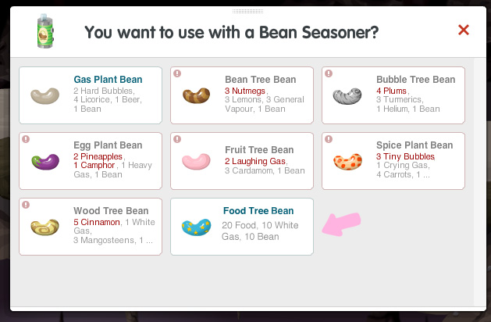Select the Food Tree Bean title
This screenshot has width=491, height=322.
click(x=258, y=211)
